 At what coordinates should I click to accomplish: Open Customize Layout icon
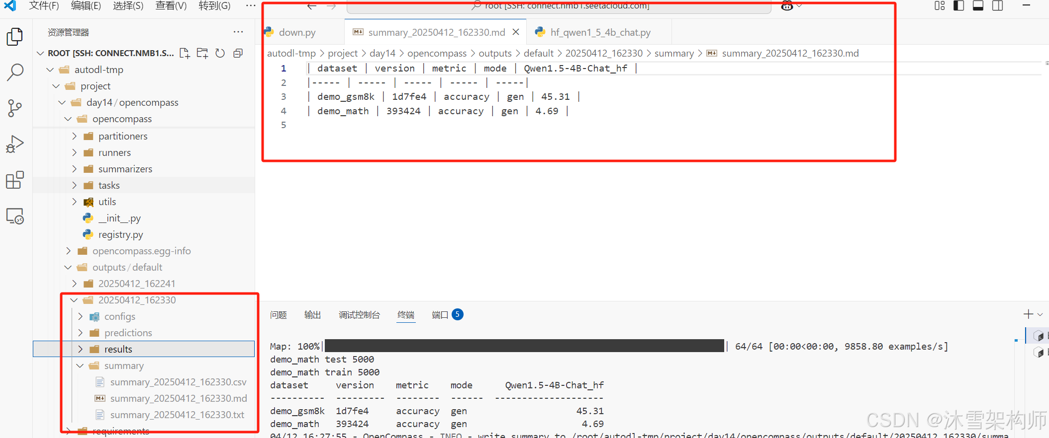pos(940,6)
